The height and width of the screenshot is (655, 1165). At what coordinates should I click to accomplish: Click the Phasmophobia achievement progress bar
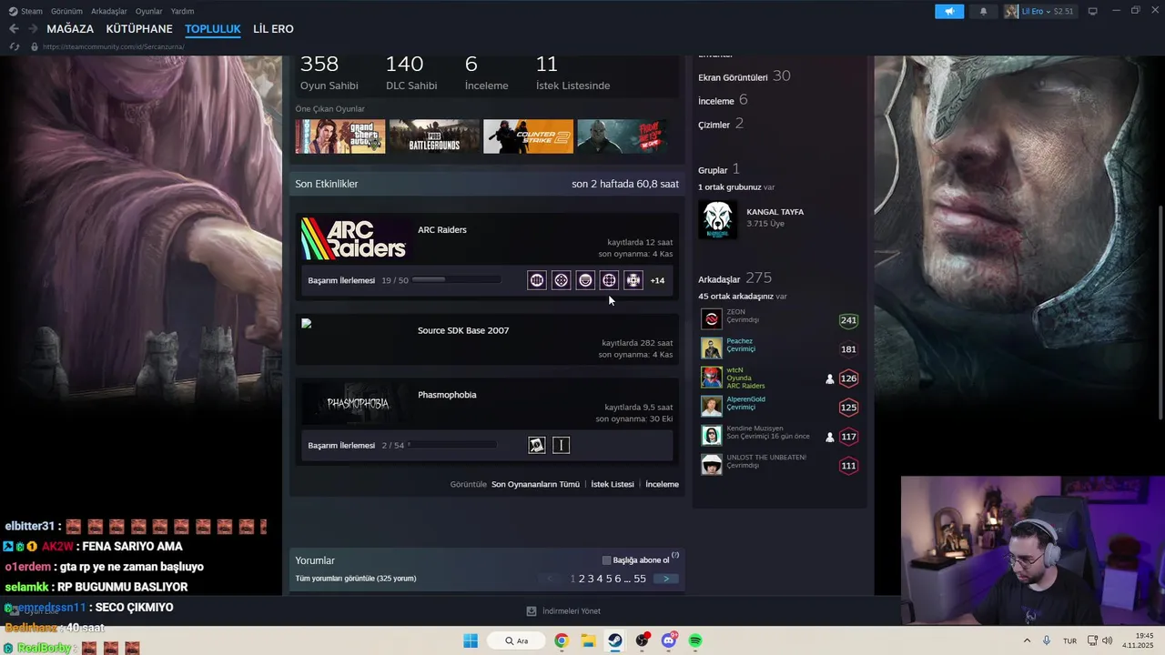(x=452, y=445)
